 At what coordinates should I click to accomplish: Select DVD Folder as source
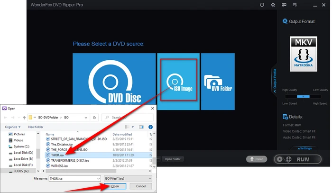click(x=218, y=82)
